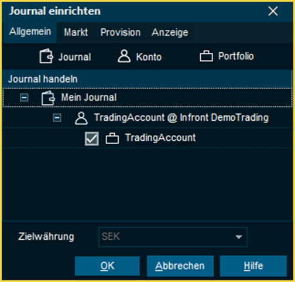Select the Anzeige tab

point(170,32)
